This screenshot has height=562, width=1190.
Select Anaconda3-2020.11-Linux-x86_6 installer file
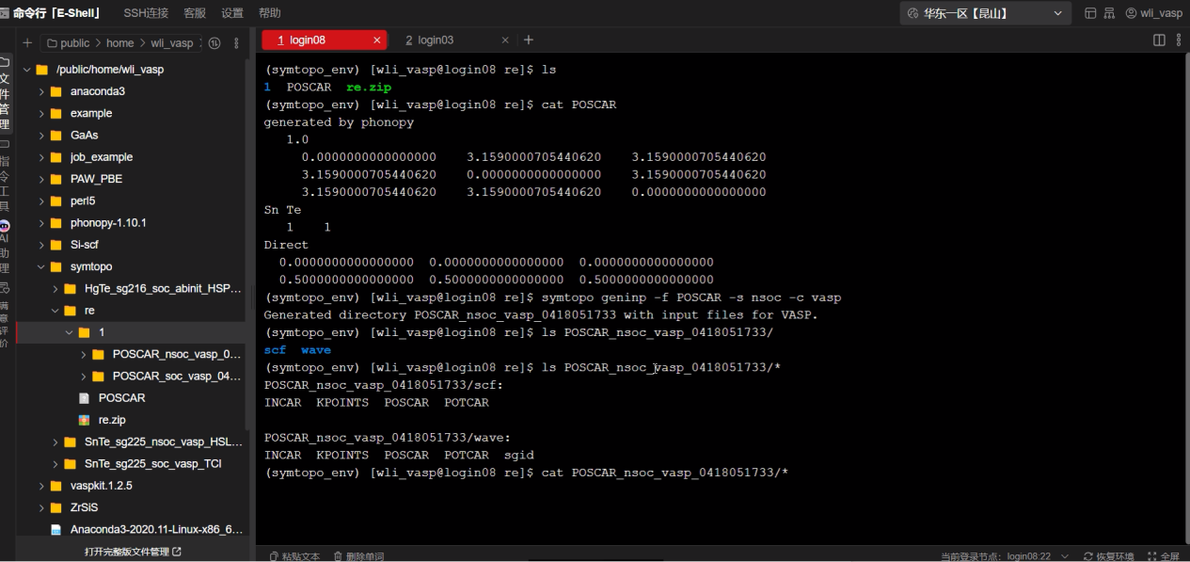click(x=156, y=529)
